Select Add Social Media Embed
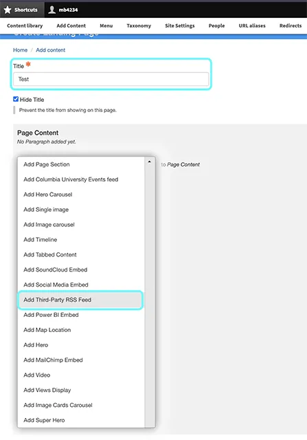The height and width of the screenshot is (440, 307). tap(81, 285)
